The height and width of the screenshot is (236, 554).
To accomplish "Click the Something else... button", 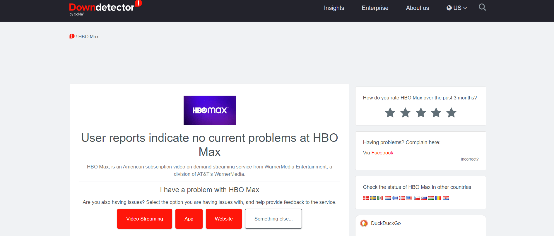I will click(x=273, y=219).
